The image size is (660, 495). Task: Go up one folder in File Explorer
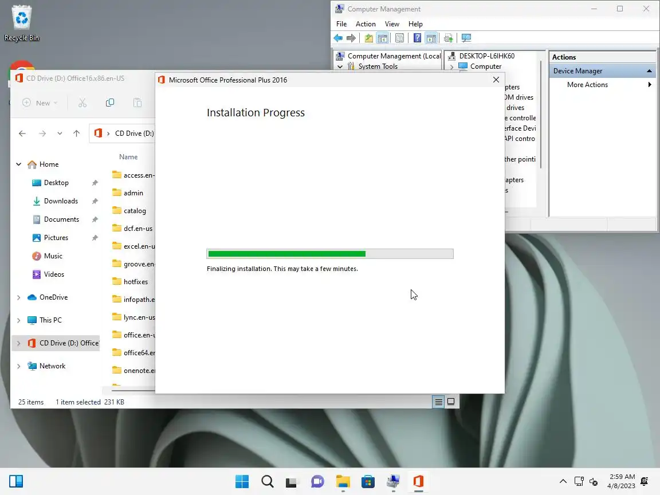[x=76, y=133]
